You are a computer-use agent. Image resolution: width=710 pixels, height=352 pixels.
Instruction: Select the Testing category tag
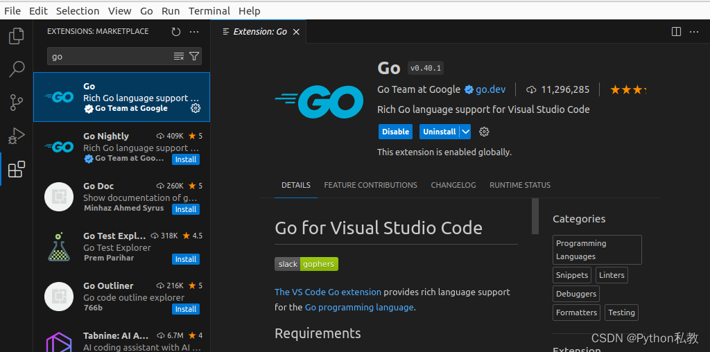coord(621,313)
